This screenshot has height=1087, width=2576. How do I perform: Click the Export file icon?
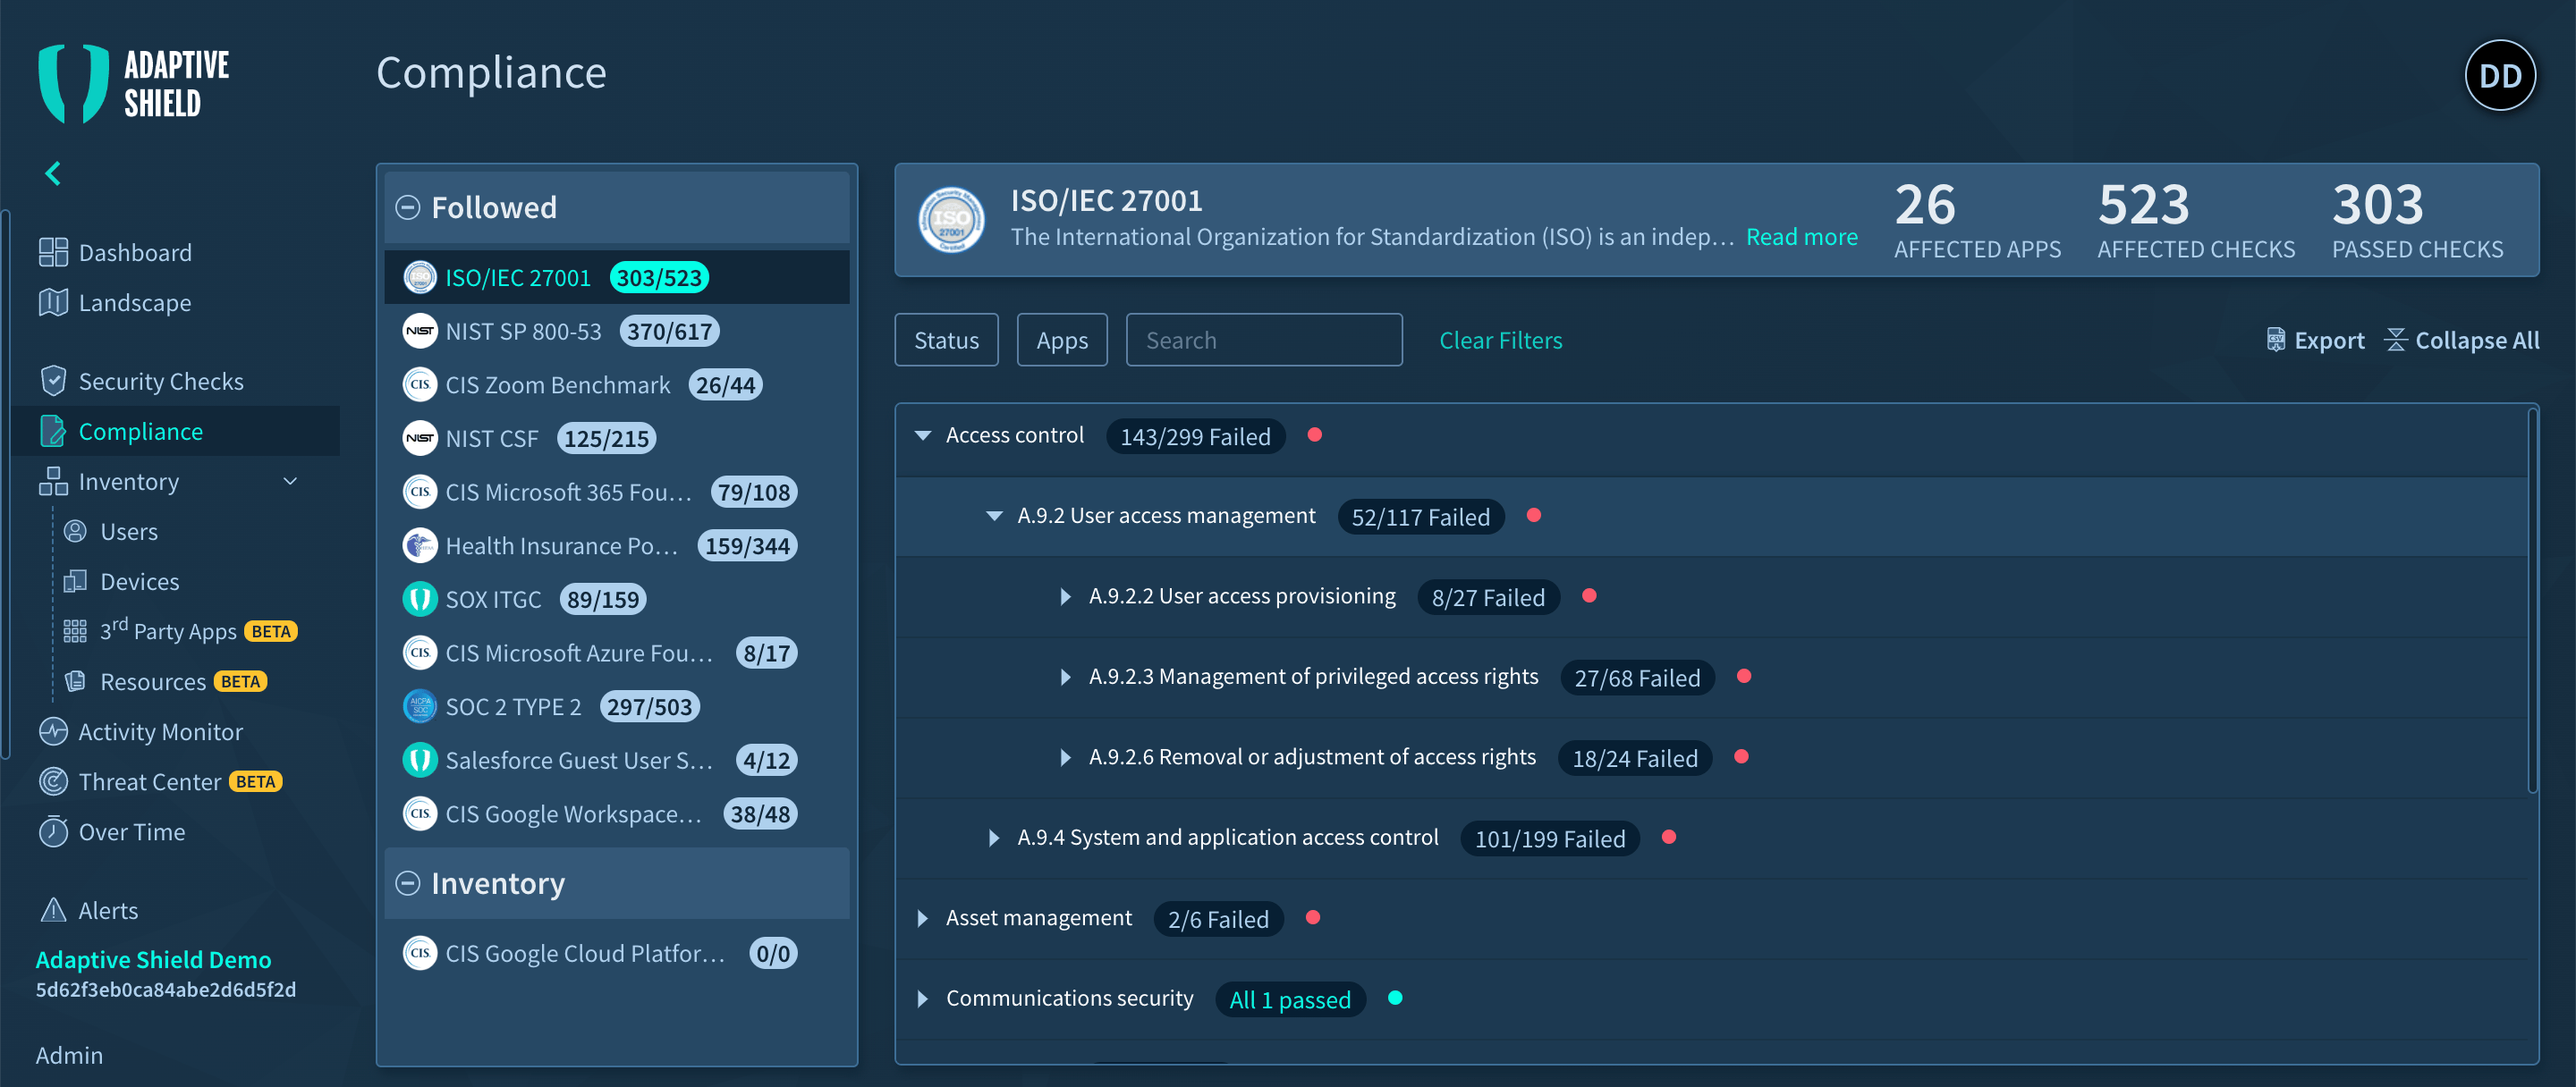(x=2275, y=341)
